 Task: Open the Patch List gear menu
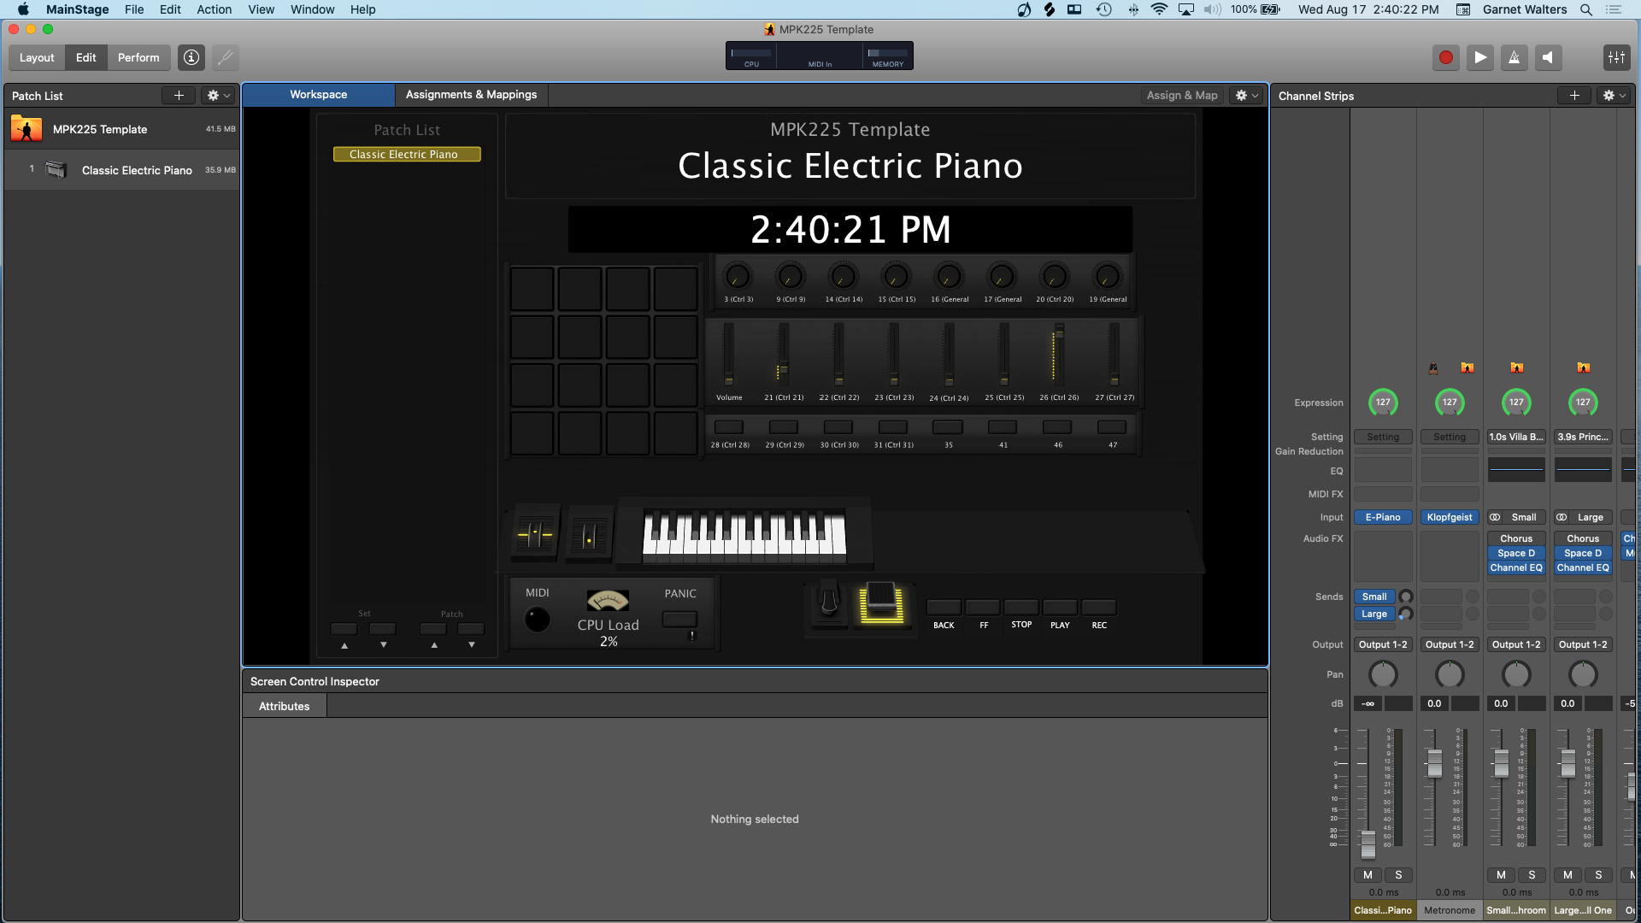219,96
